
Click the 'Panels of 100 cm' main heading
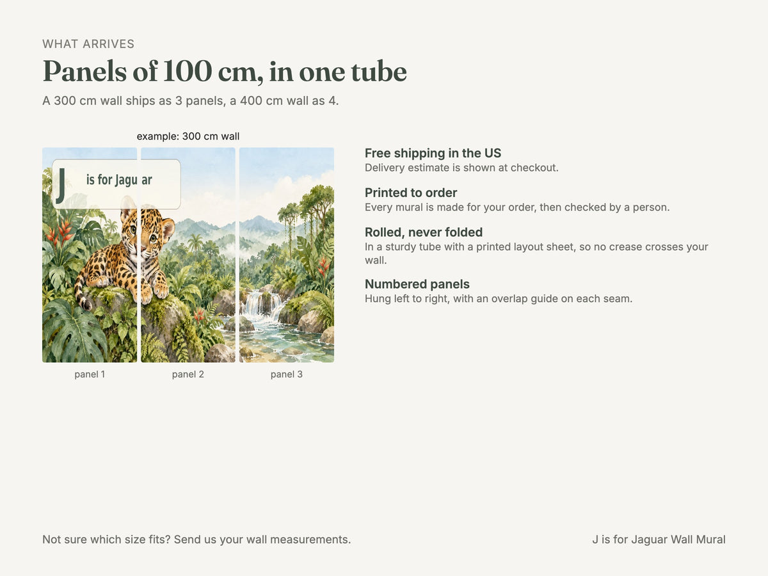(x=225, y=71)
